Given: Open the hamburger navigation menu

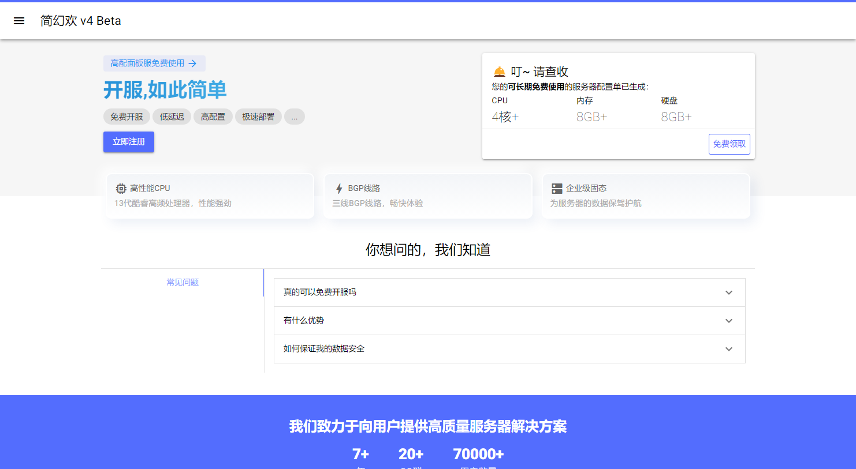Looking at the screenshot, I should coord(19,20).
